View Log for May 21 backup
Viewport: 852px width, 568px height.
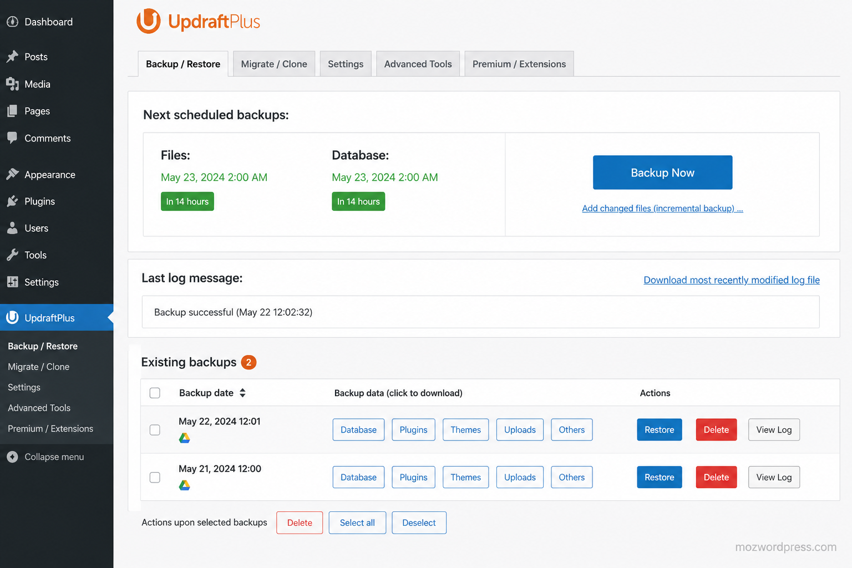(774, 477)
